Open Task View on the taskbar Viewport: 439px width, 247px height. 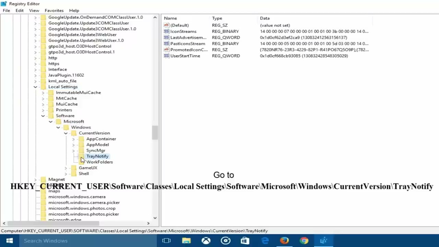coord(166,241)
